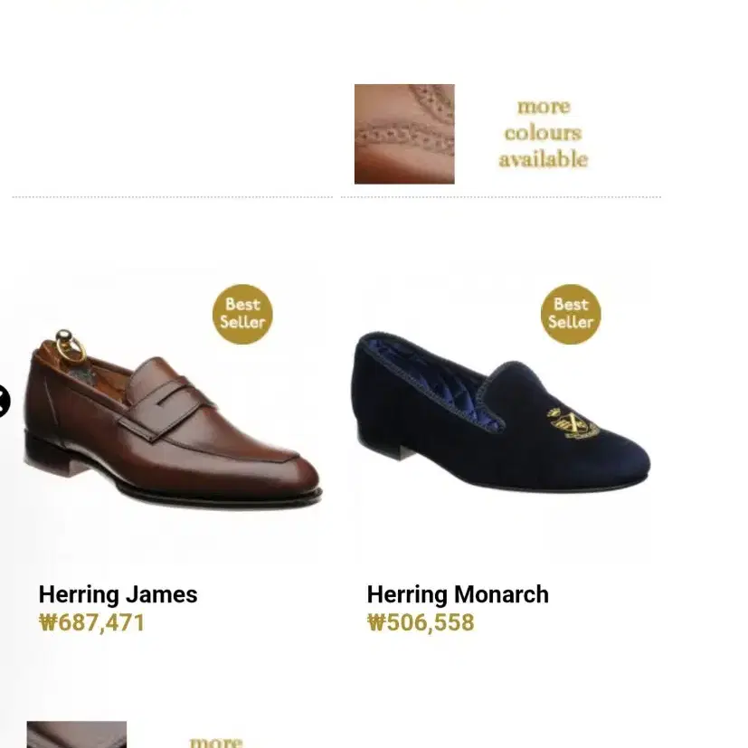Click the ₩687,471 price
748x748 pixels.
91,622
